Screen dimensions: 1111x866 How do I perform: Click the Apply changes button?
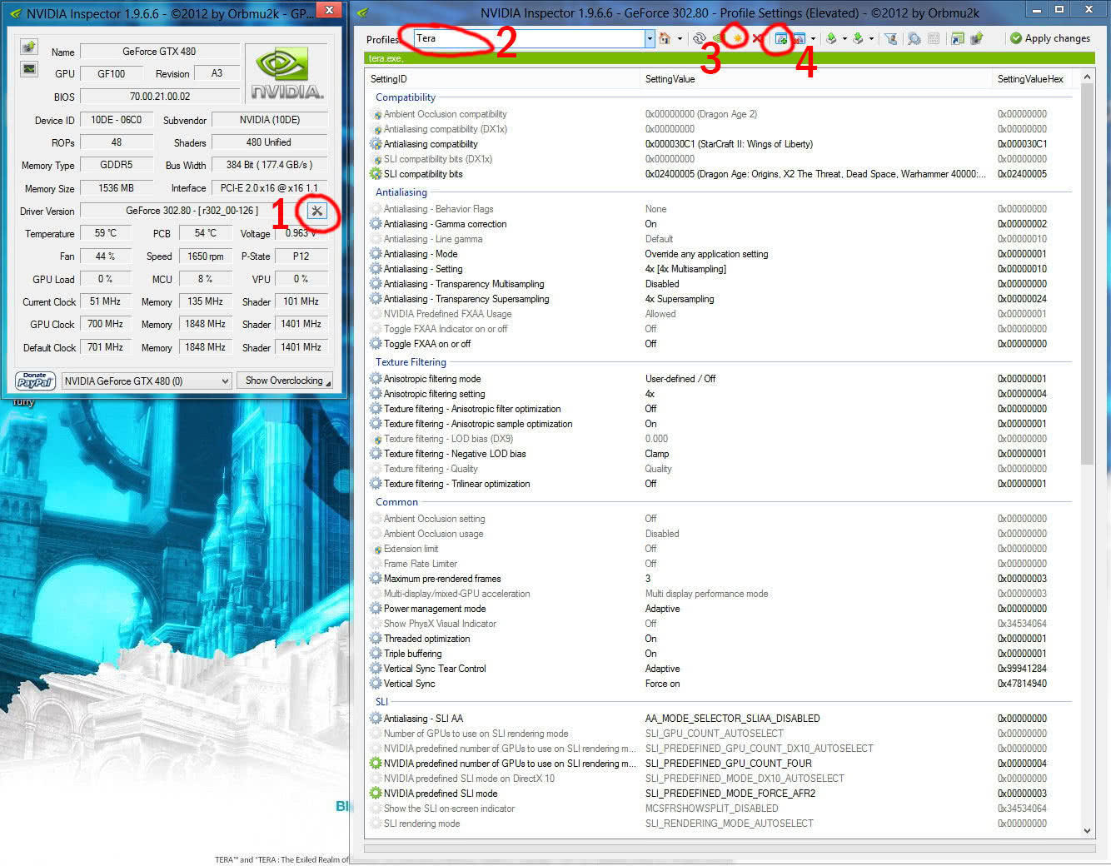(x=1049, y=38)
